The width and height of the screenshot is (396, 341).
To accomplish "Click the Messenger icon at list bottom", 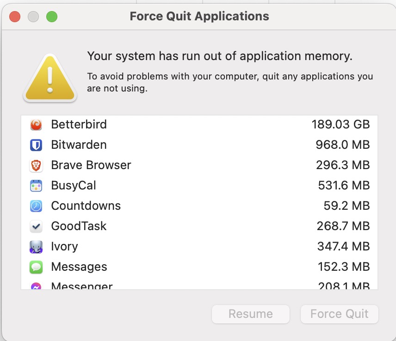I will 36,286.
